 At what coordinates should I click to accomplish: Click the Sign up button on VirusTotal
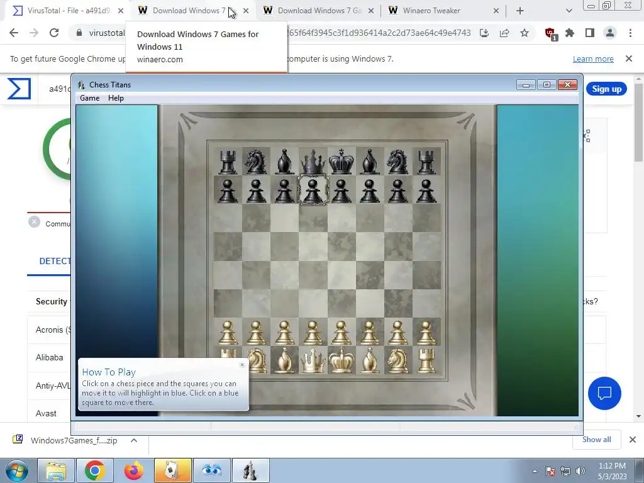[607, 89]
